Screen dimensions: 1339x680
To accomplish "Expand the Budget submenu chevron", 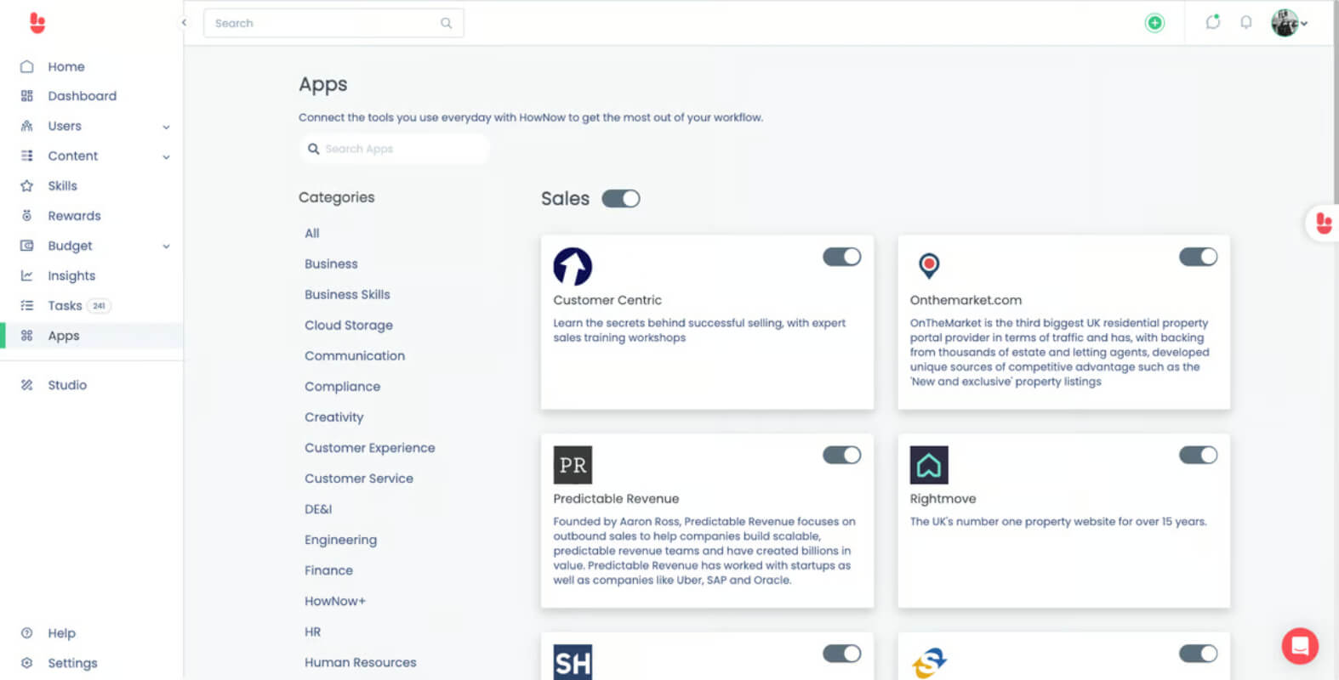I will pos(167,246).
